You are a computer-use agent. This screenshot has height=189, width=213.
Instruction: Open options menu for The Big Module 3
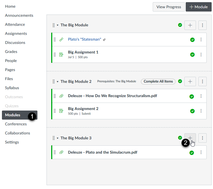coord(202,138)
